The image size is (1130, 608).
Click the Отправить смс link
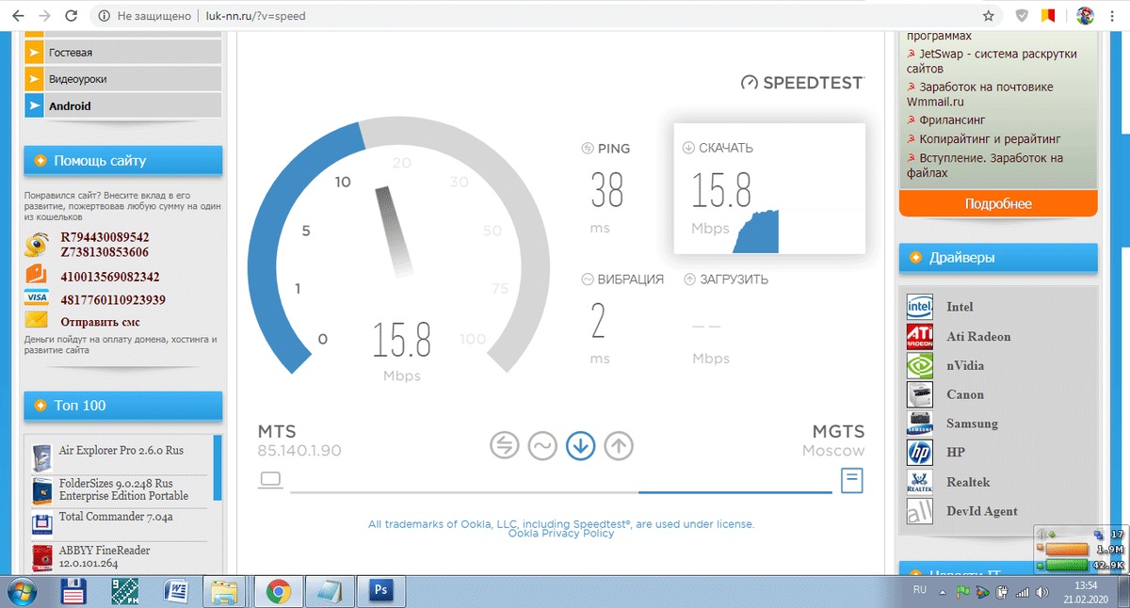(x=100, y=322)
